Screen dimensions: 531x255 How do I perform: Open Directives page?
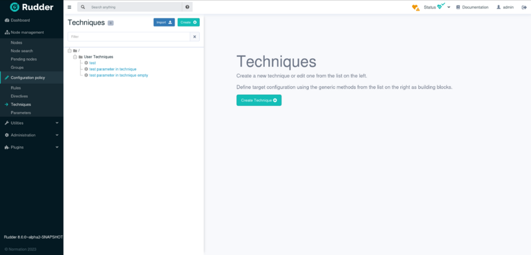tap(19, 96)
